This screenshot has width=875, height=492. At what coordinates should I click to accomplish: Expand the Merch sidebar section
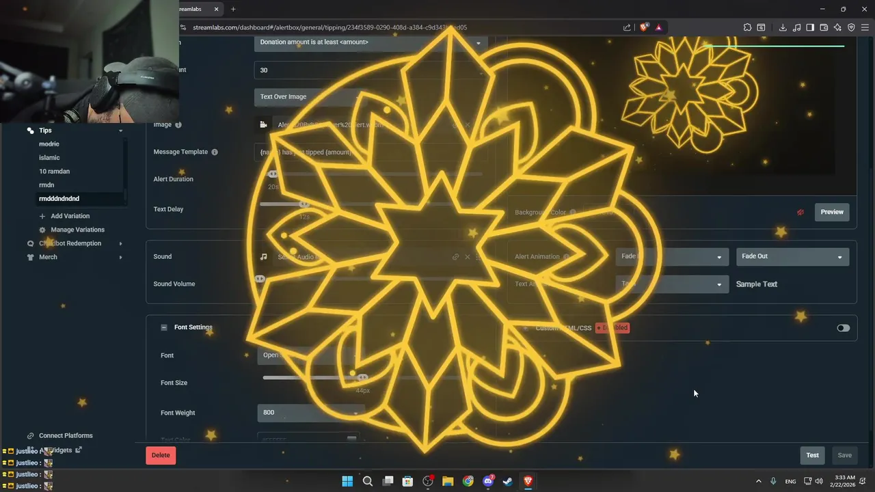point(121,257)
